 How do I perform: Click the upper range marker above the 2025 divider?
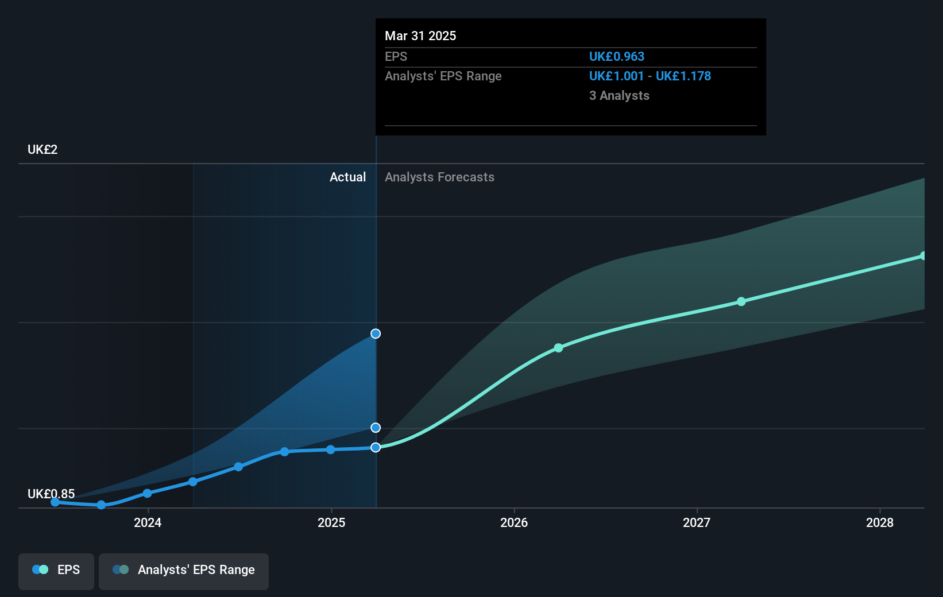coord(375,333)
